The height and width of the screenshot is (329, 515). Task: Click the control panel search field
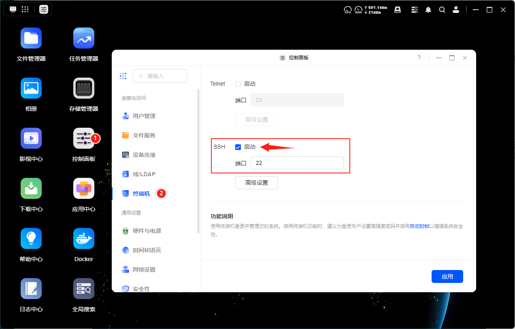pyautogui.click(x=160, y=76)
